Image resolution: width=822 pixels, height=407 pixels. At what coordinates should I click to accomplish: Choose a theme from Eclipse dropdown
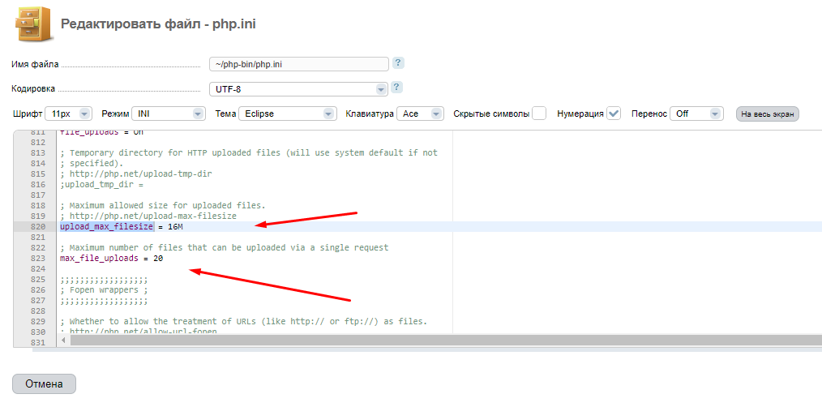(287, 114)
